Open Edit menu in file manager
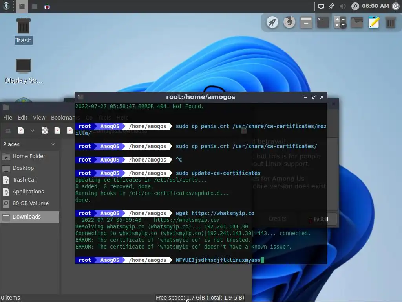Viewport: 402px width, 302px height. 22,118
